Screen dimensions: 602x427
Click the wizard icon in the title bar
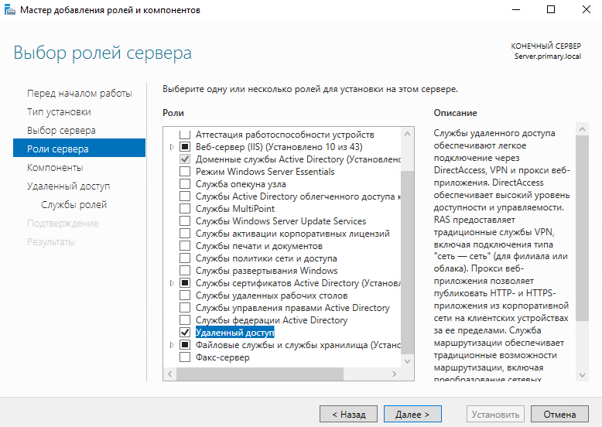pos(9,10)
